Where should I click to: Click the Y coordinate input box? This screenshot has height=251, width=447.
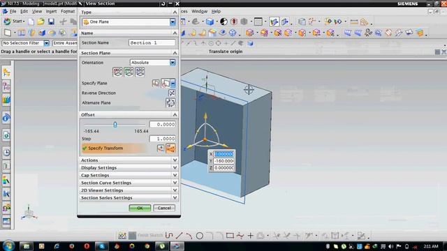pos(224,161)
